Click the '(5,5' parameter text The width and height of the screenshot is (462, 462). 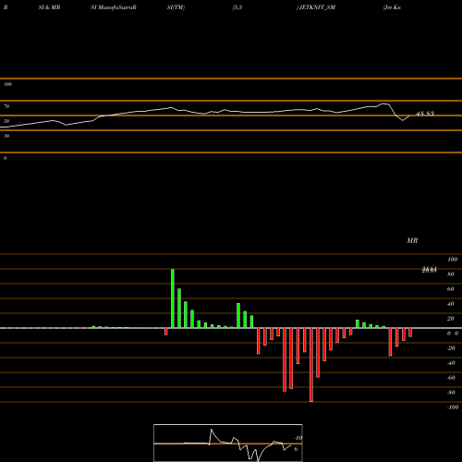point(237,7)
